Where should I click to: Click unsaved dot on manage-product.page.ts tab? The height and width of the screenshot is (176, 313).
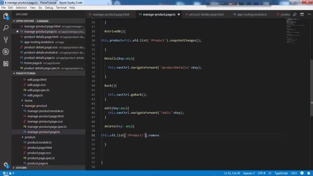[x=179, y=14]
